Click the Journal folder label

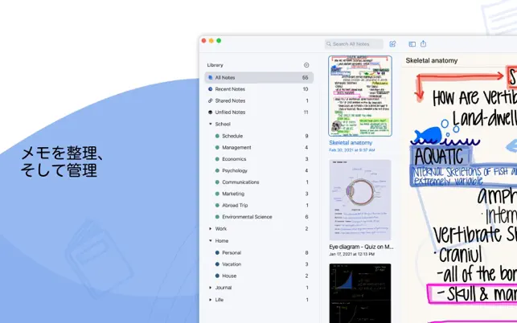click(x=224, y=288)
